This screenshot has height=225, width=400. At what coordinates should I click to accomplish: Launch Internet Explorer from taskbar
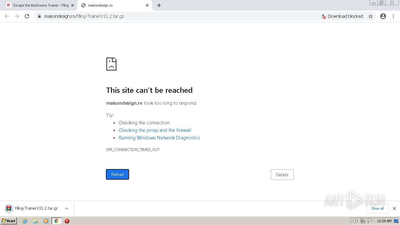(25, 221)
